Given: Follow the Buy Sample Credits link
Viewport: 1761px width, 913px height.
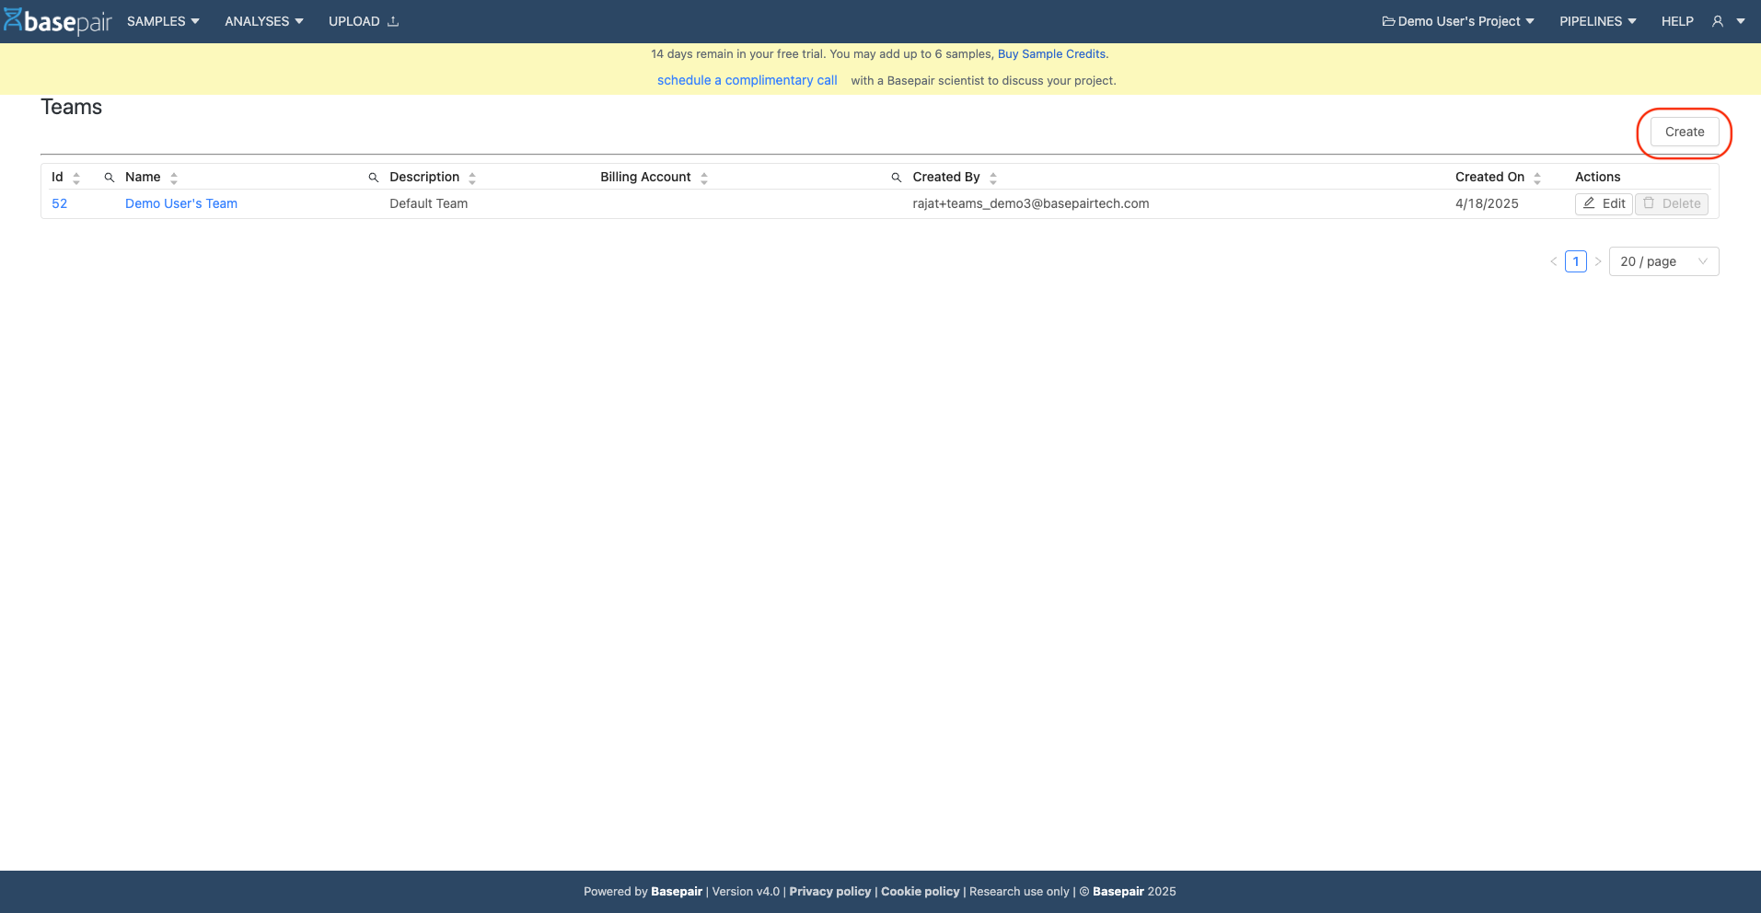Looking at the screenshot, I should (1051, 54).
